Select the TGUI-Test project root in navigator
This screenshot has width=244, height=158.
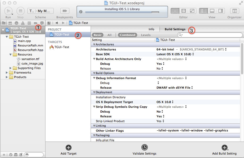tap(23, 30)
